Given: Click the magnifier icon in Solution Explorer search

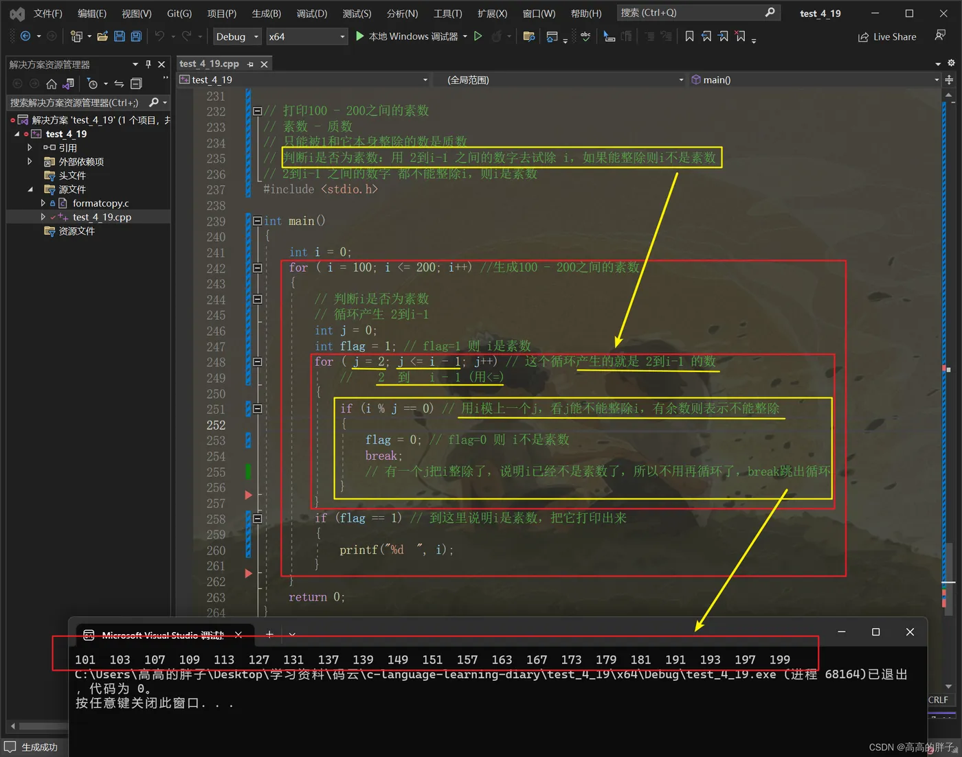Looking at the screenshot, I should click(154, 102).
